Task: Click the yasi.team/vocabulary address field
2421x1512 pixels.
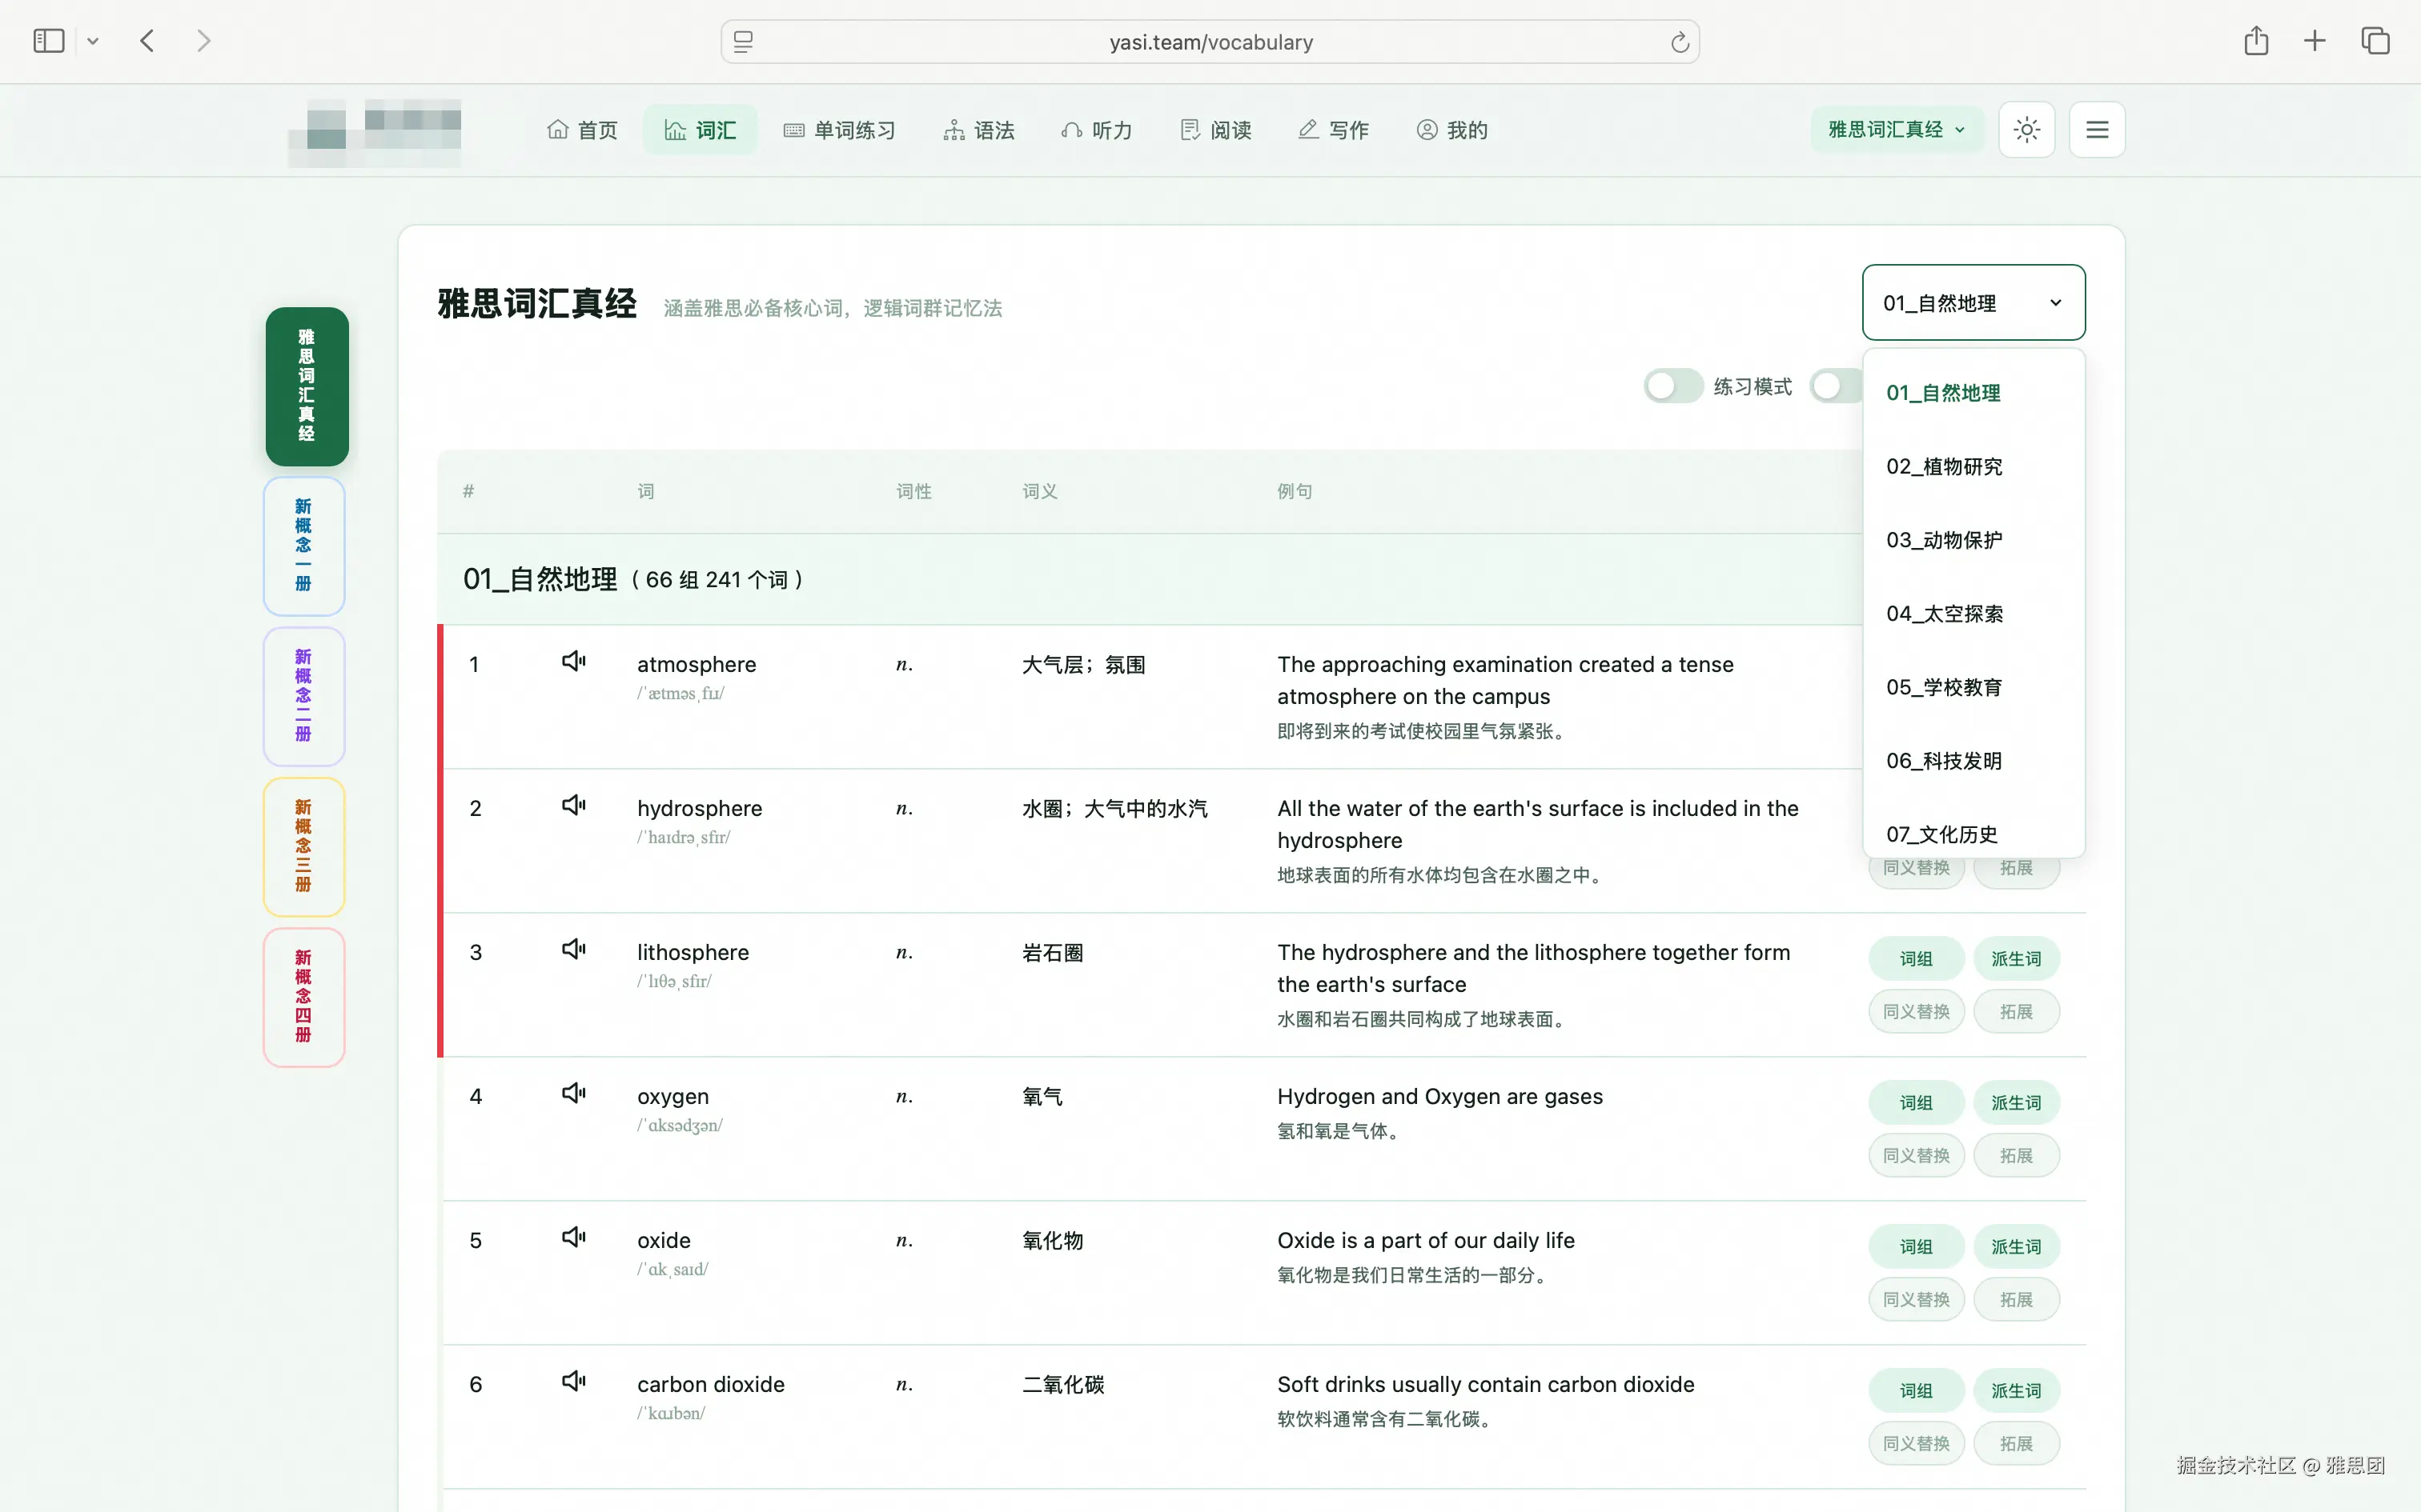Action: click(x=1210, y=42)
